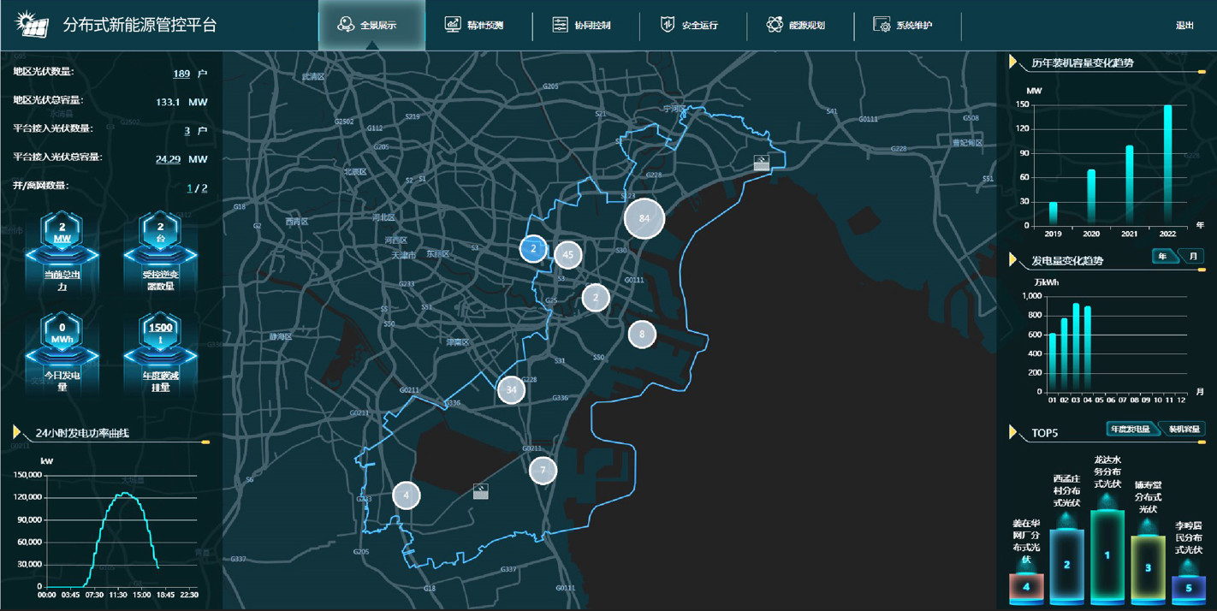Select 年度发电量 in TOP5 panel

pyautogui.click(x=1131, y=429)
